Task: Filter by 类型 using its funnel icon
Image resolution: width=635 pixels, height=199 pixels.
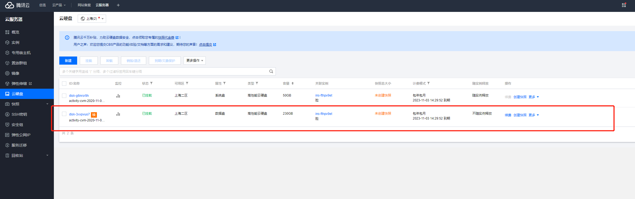Action: [257, 83]
